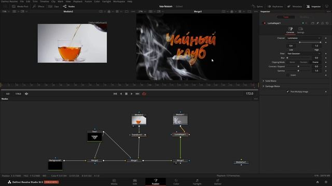Toggle Post Multiply Image checkbox
The width and height of the screenshot is (332, 186).
click(287, 92)
